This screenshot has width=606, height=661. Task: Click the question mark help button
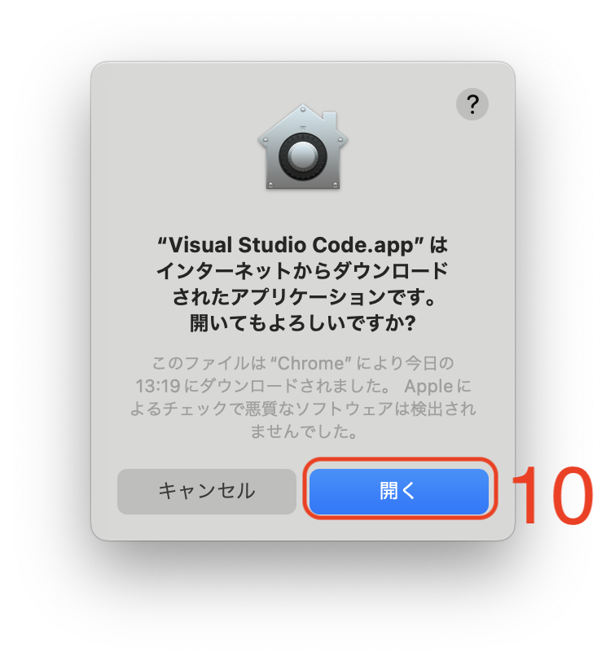coord(472,104)
